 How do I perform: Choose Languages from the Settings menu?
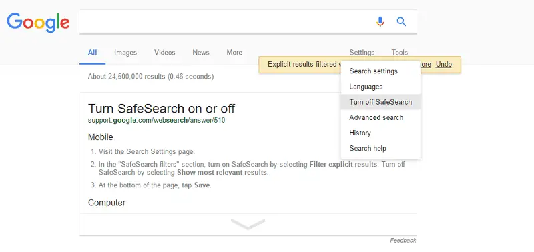(x=380, y=87)
